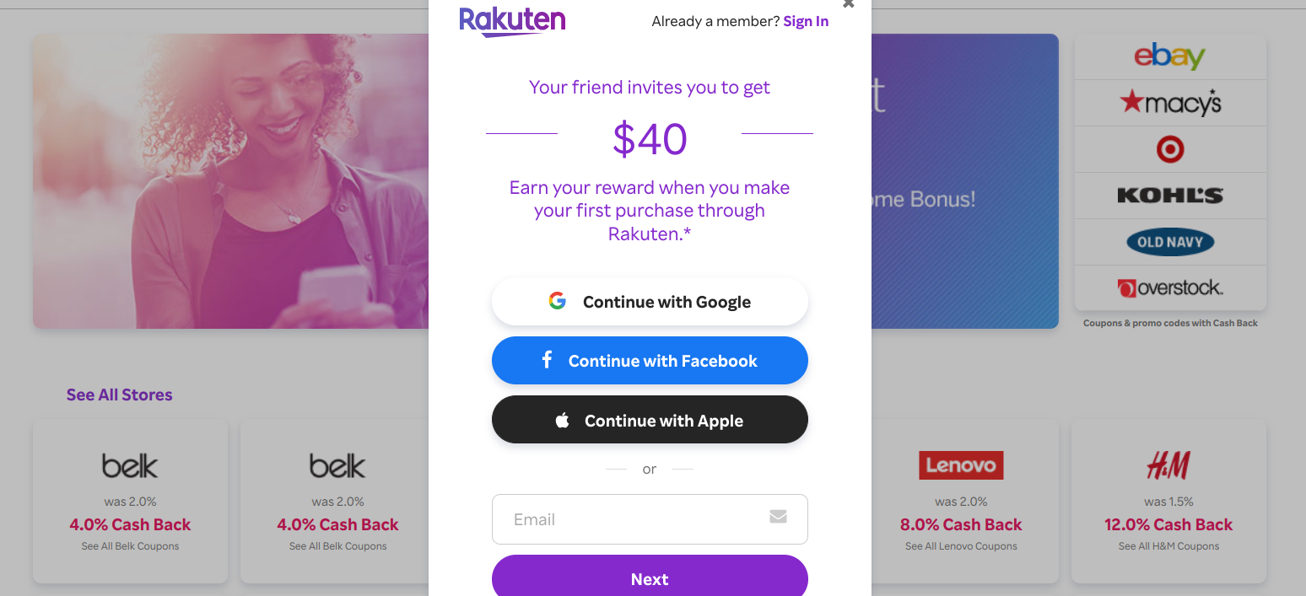Select the H&M 12.0% Cash Back card

click(x=1168, y=502)
